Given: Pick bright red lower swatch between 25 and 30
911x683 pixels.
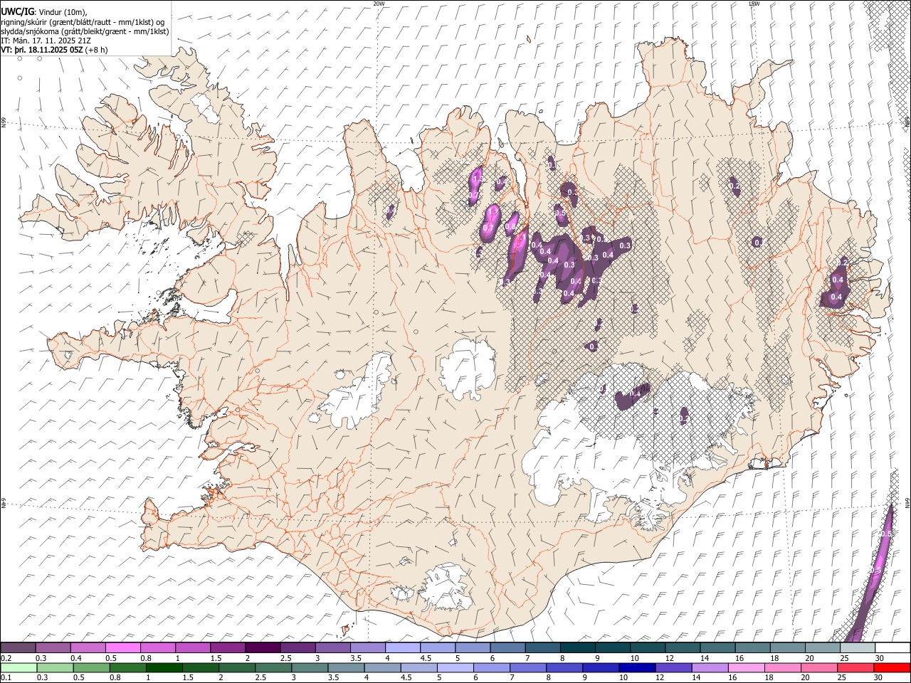Looking at the screenshot, I should click(x=855, y=667).
